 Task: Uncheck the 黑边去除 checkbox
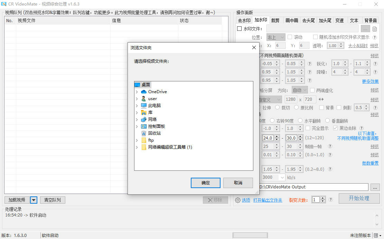pyautogui.click(x=335, y=128)
